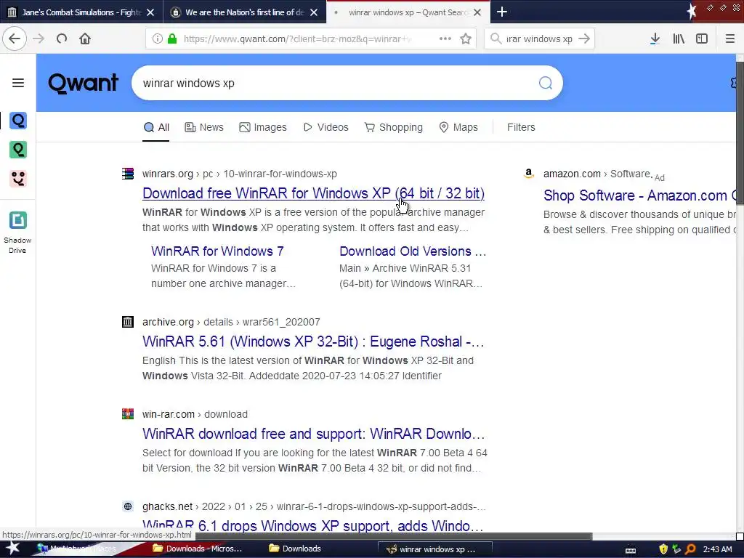The image size is (744, 558).
Task: Open Downloads folder taskbar button
Action: [x=295, y=549]
